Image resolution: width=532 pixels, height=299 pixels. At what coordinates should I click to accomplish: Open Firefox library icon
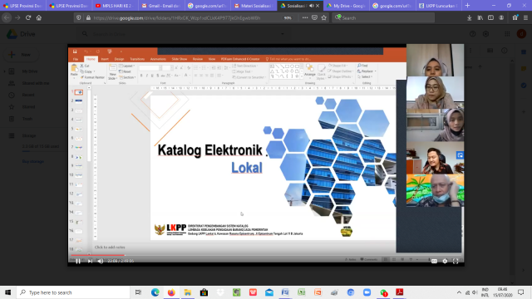480,17
